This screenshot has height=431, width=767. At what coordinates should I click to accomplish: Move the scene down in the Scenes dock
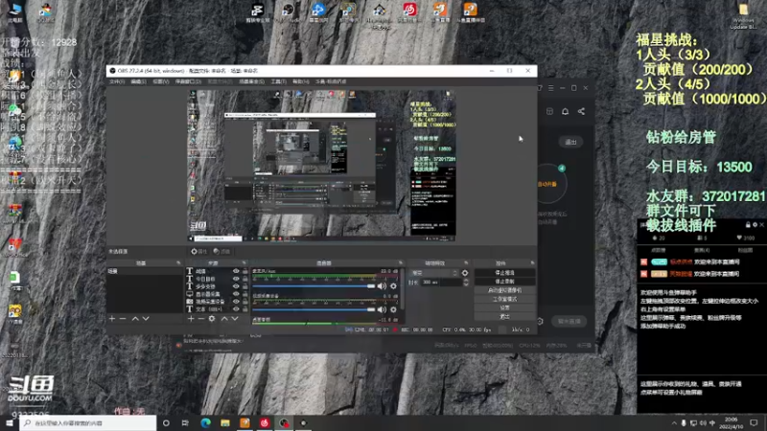coord(146,319)
